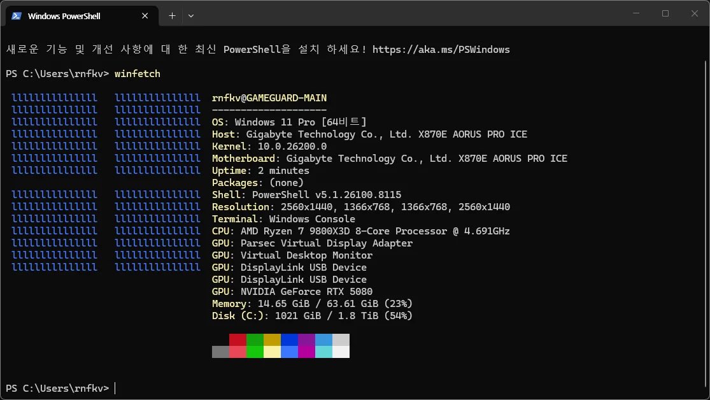Click the Memory: 14.65 GiB line
This screenshot has height=400, width=710.
[x=312, y=304]
